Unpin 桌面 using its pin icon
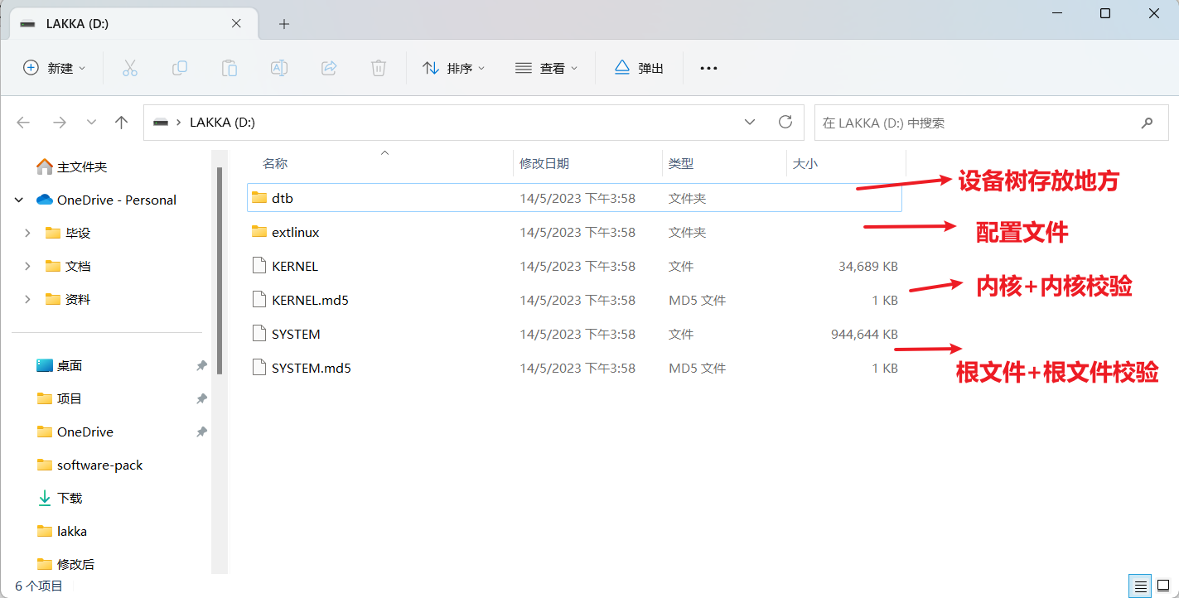The image size is (1179, 598). (x=201, y=365)
